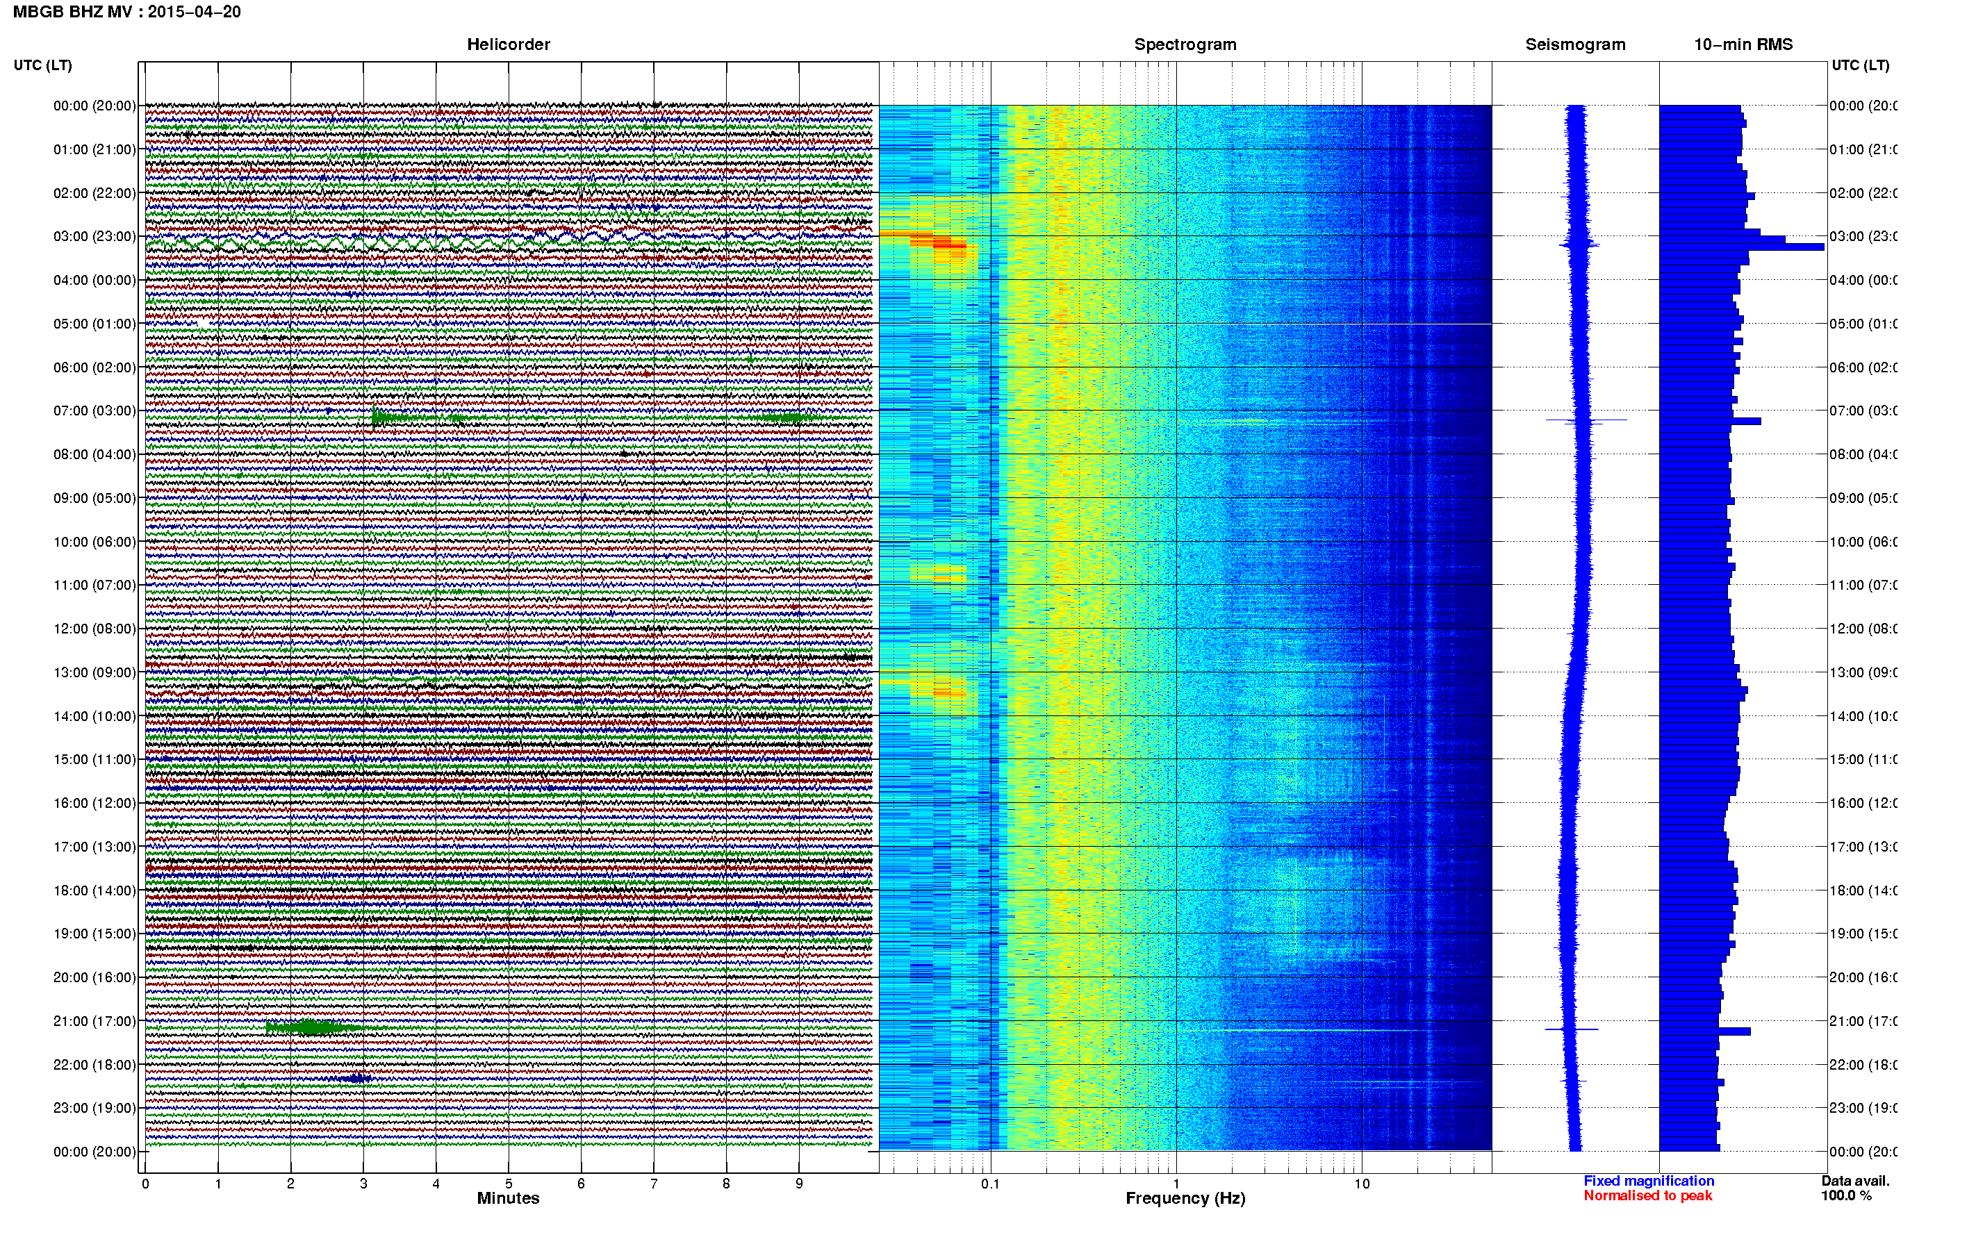The width and height of the screenshot is (1976, 1235).
Task: Click RMS-side time label '07:00 (03:0'
Action: (x=1863, y=411)
